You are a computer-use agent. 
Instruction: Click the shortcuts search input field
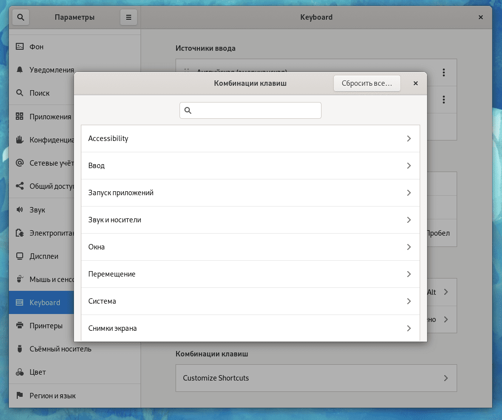tap(251, 110)
